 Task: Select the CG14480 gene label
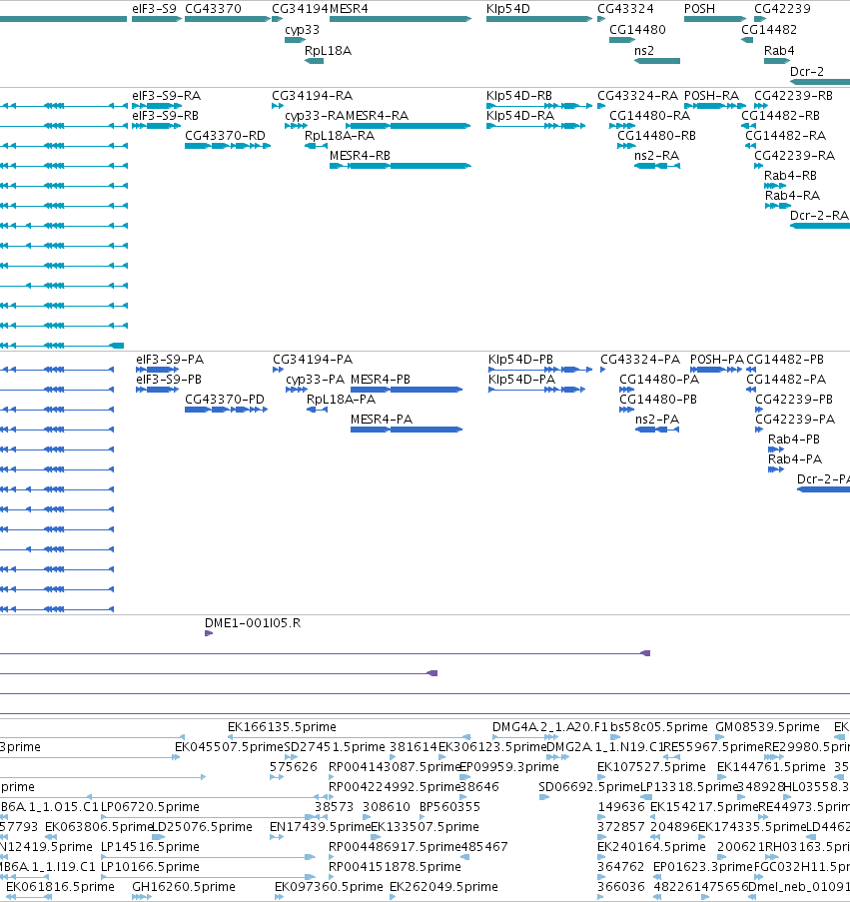tap(637, 29)
